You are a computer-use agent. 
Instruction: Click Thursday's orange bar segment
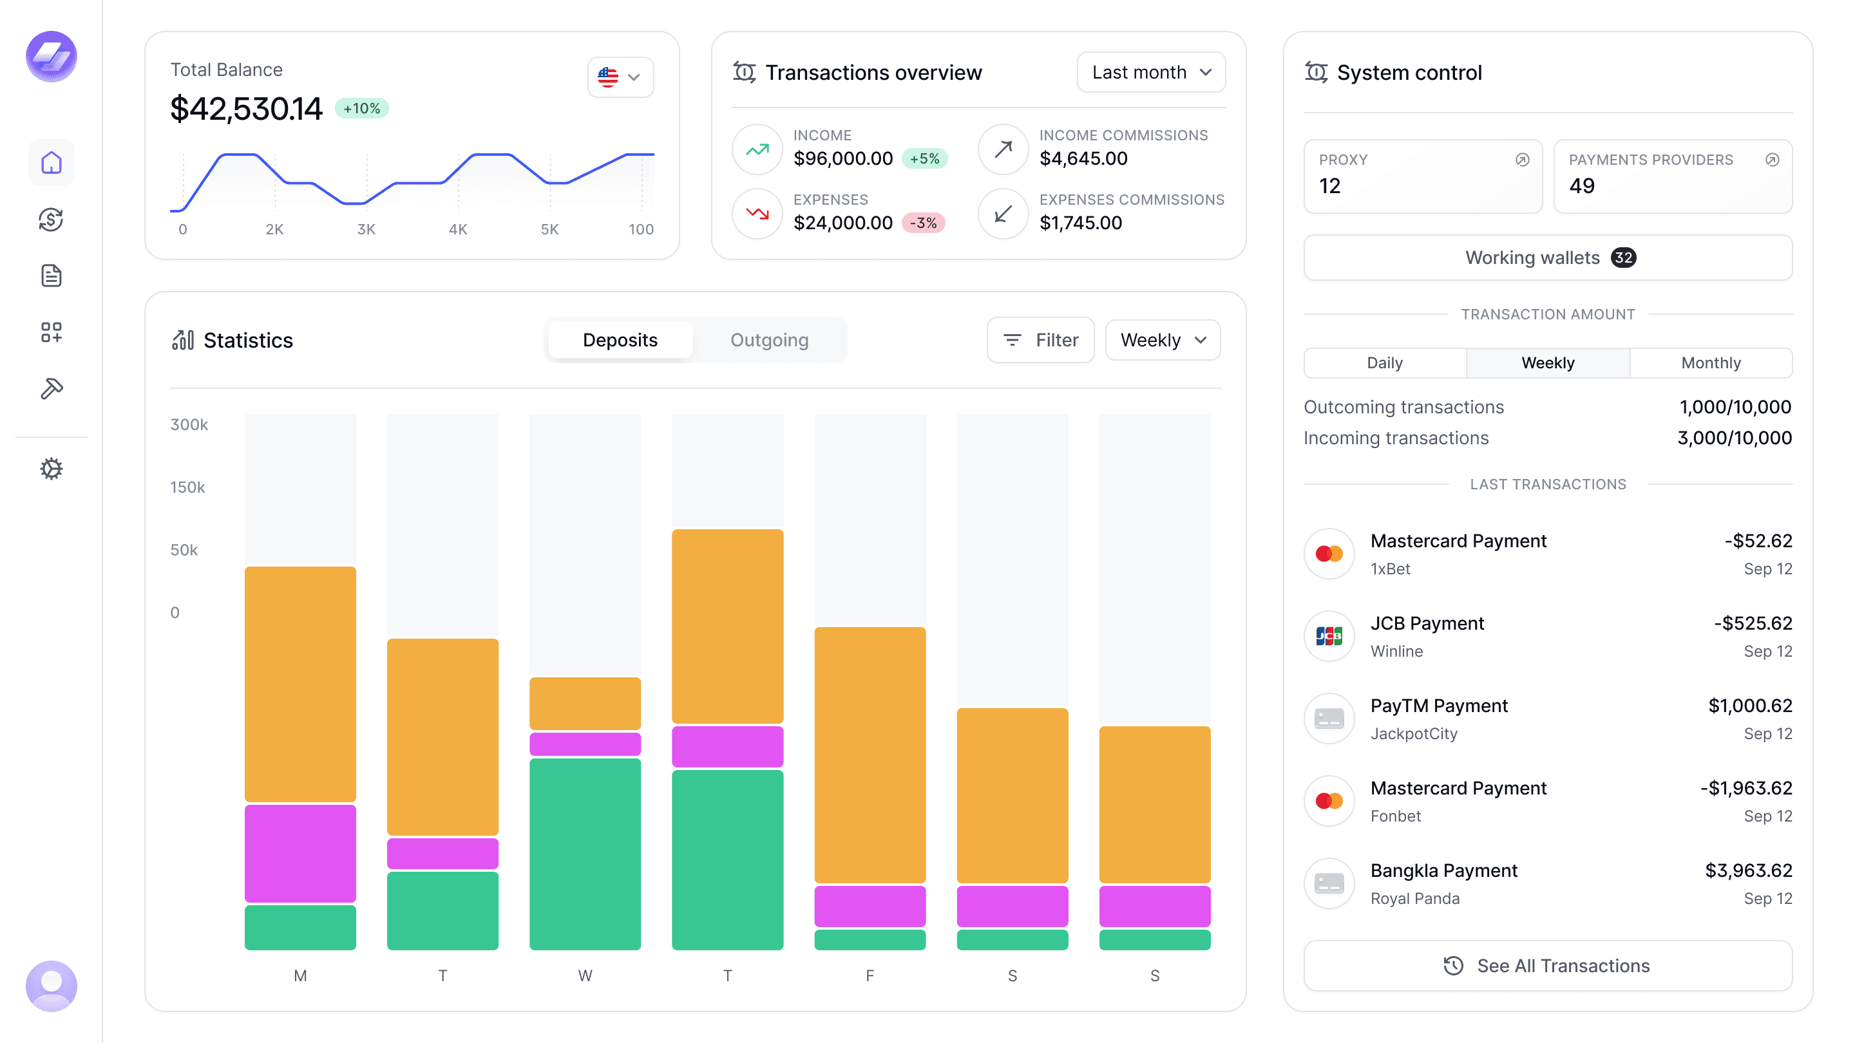[x=727, y=626]
